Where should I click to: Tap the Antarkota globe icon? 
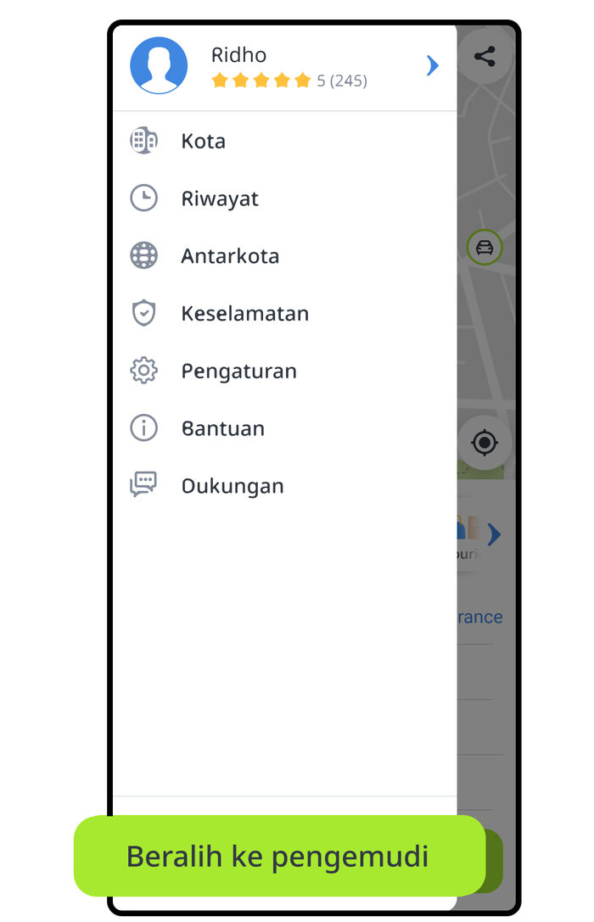click(x=143, y=256)
